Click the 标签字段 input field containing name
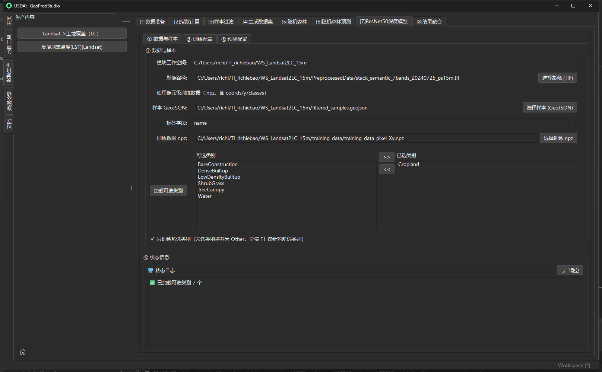Screen dimensions: 602x372 380,123
